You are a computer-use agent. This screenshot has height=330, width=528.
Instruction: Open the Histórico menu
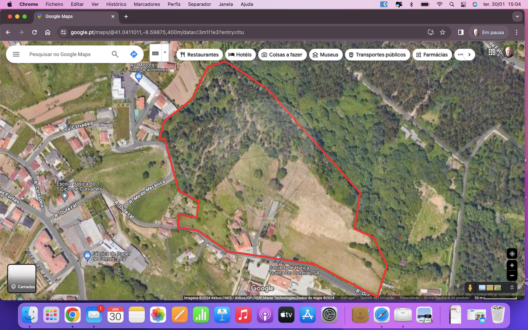(116, 4)
